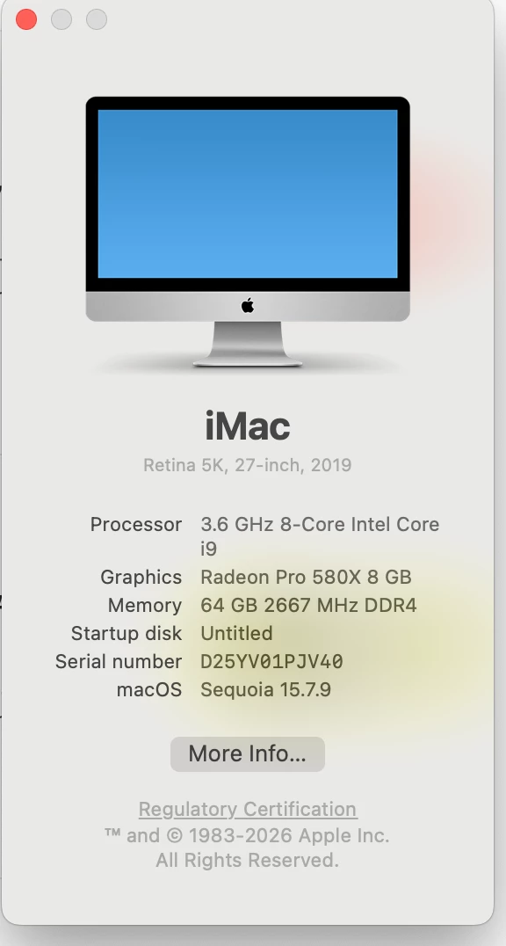
Task: Click the More Info... button
Action: (247, 753)
